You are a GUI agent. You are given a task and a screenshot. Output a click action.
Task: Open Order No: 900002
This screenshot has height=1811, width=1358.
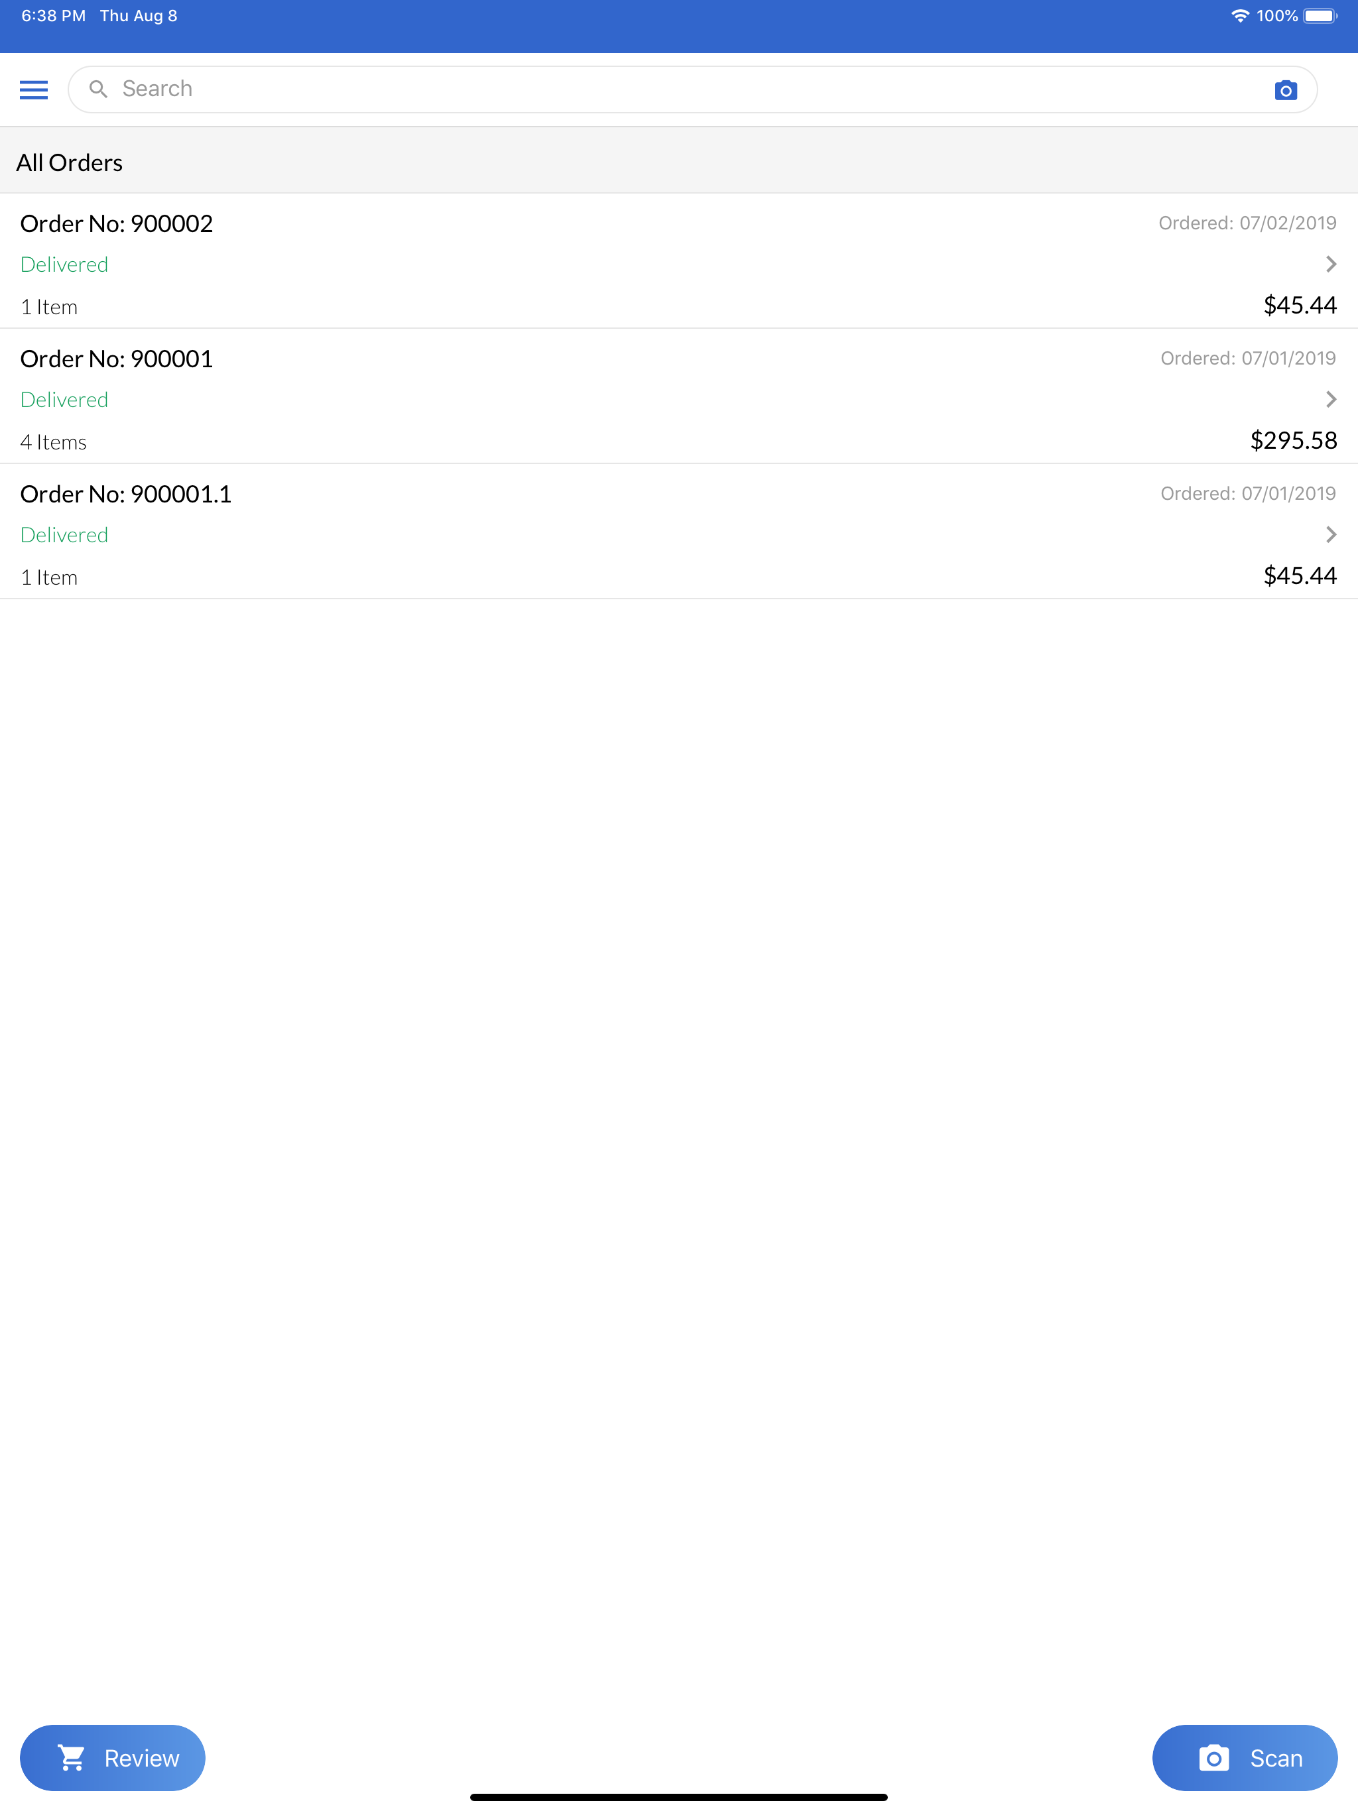pos(679,261)
